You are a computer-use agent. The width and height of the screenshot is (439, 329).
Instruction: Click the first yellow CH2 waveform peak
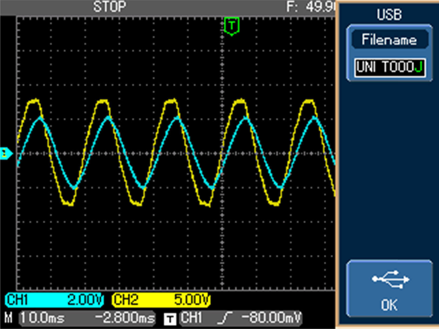34,101
